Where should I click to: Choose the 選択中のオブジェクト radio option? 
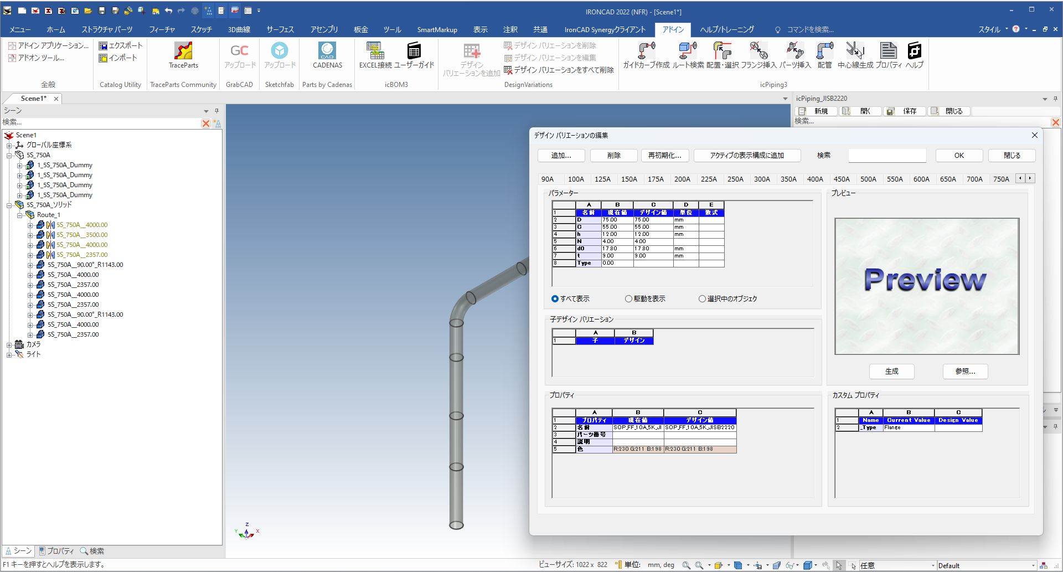[702, 299]
